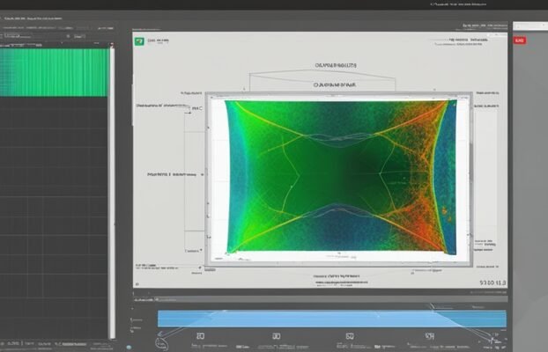Click the green square icon in document header
The image size is (548, 352).
pos(139,40)
